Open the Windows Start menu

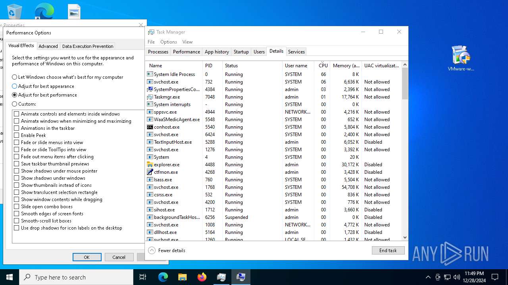point(10,277)
